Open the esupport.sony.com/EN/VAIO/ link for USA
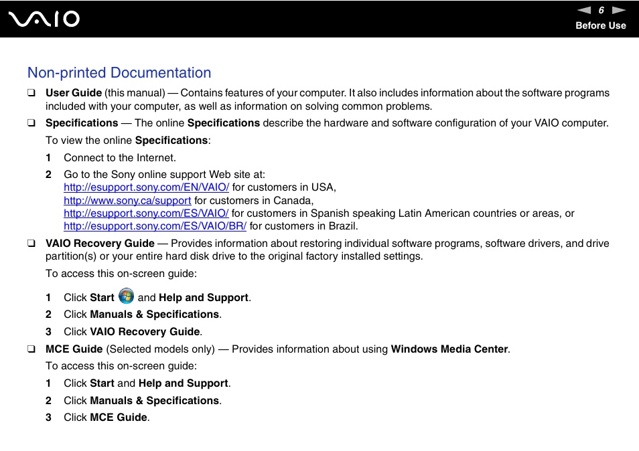Viewport: 639px width, 451px height. (146, 187)
